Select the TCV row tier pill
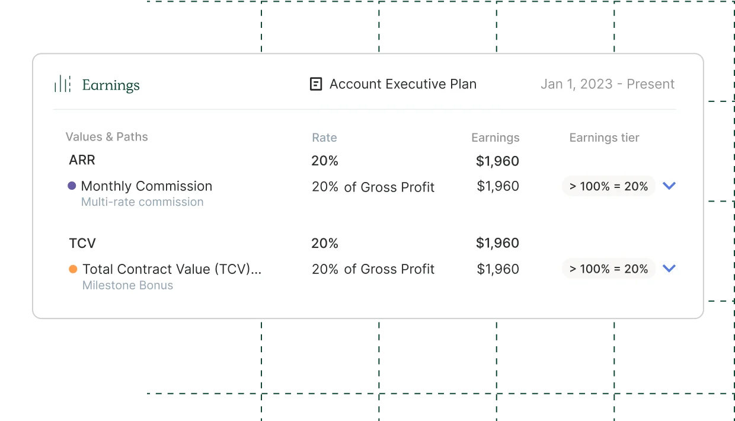Image resolution: width=735 pixels, height=421 pixels. (x=609, y=269)
